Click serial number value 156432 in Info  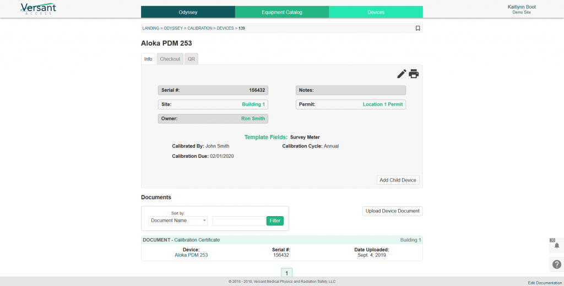pos(257,90)
